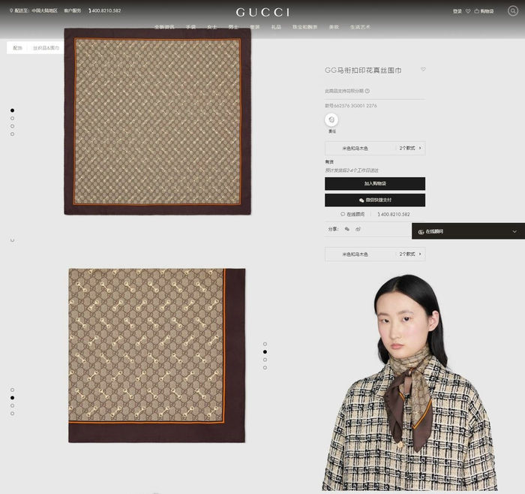Select second dot left of full scarf image
The width and height of the screenshot is (525, 494).
[13, 119]
